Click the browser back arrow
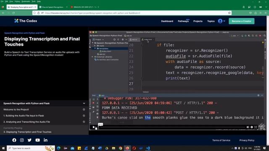This screenshot has height=151, width=269. tap(3, 13)
